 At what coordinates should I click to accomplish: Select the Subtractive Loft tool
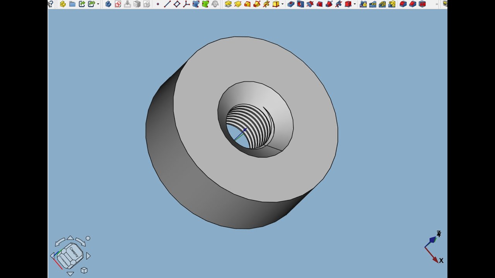coord(319,4)
